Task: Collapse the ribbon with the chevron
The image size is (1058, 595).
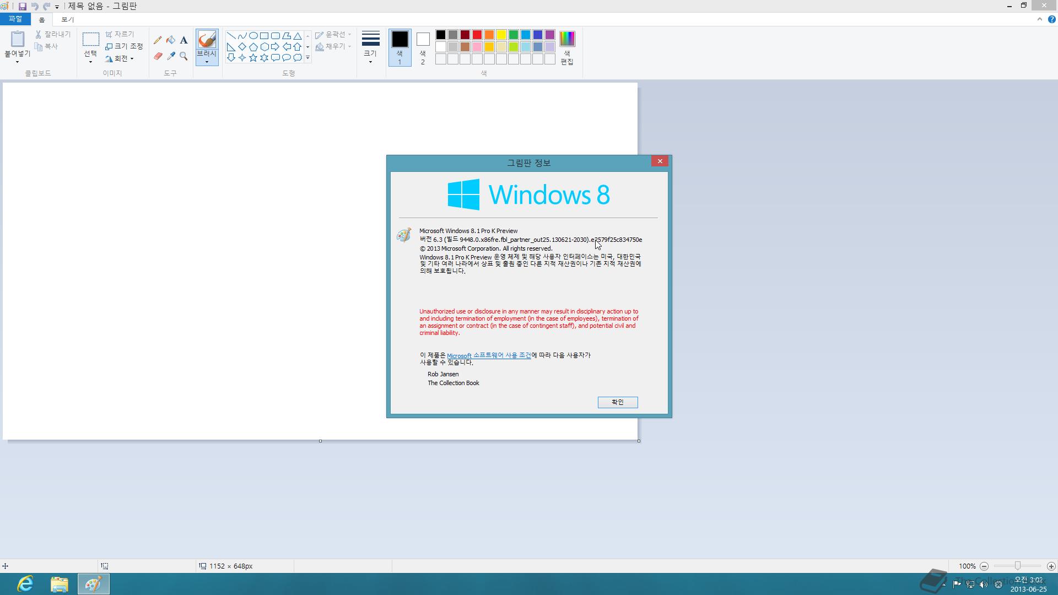Action: [x=1040, y=19]
